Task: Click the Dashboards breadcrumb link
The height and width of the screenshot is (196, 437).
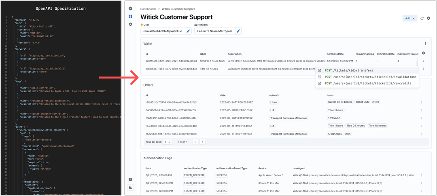Action: 148,9
